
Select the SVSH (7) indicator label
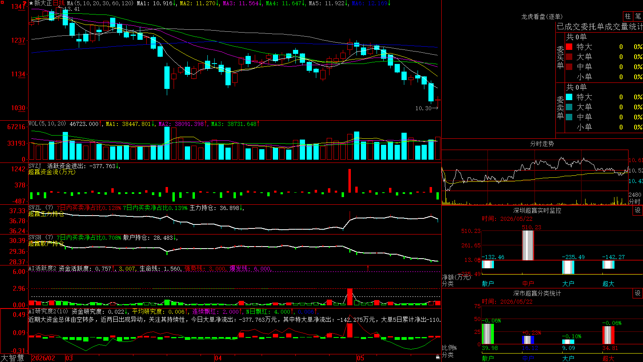click(x=41, y=238)
